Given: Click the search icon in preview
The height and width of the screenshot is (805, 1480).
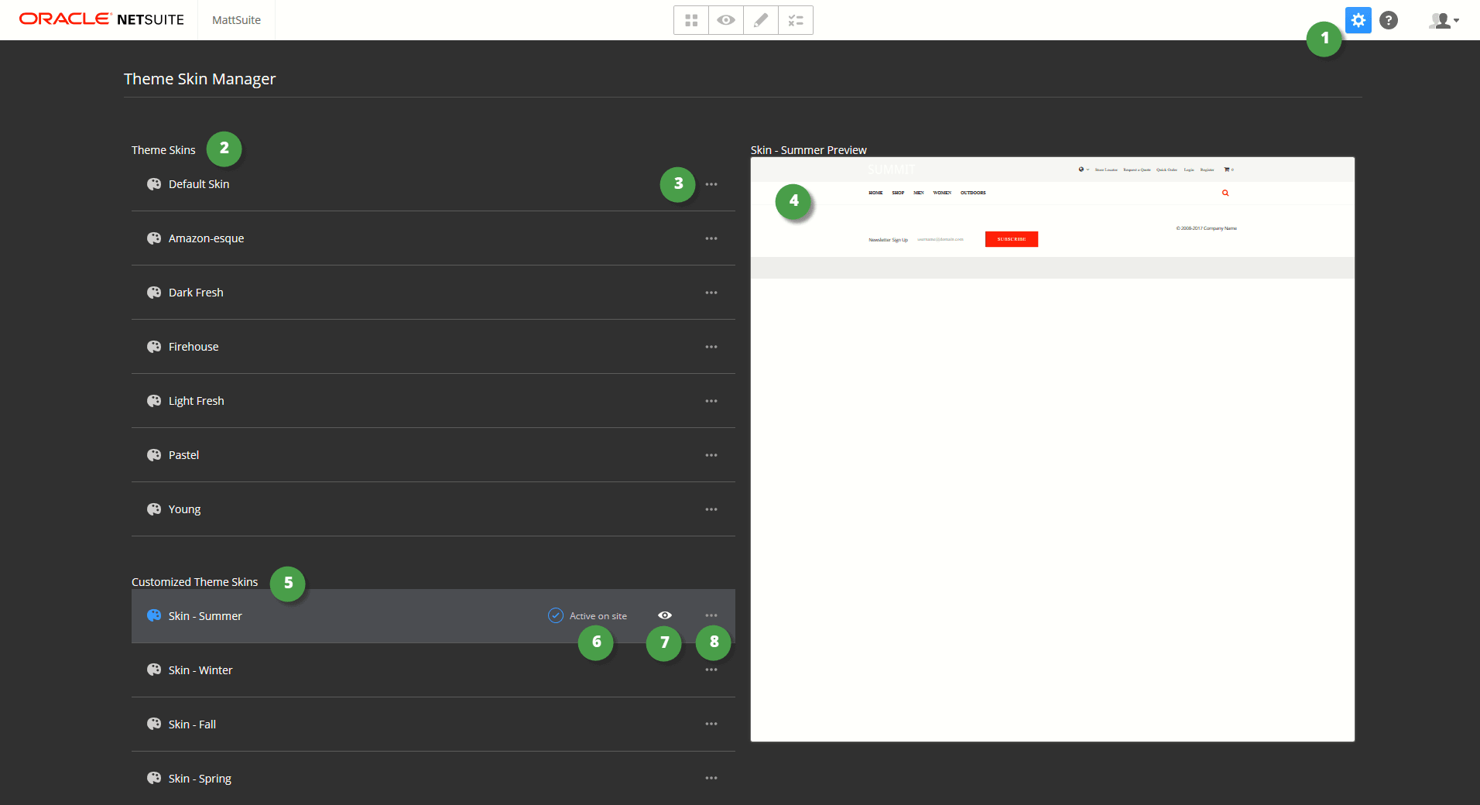Looking at the screenshot, I should point(1225,193).
